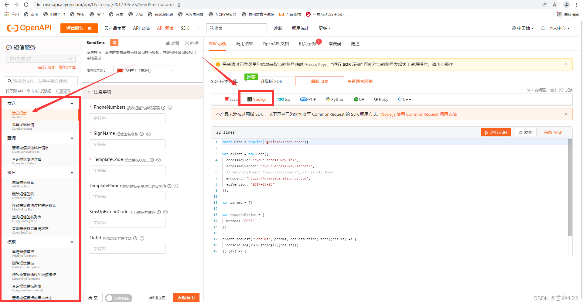Open help icon beside PhoneNumbers
The height and width of the screenshot is (304, 583).
163,108
